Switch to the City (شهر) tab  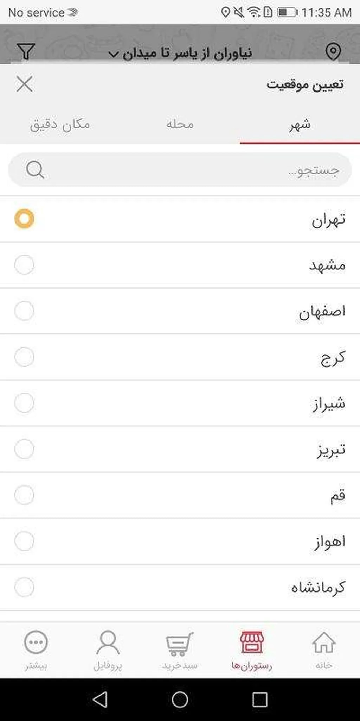coord(300,125)
